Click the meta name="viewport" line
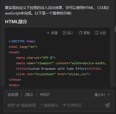116x114 pixels. click(61, 63)
